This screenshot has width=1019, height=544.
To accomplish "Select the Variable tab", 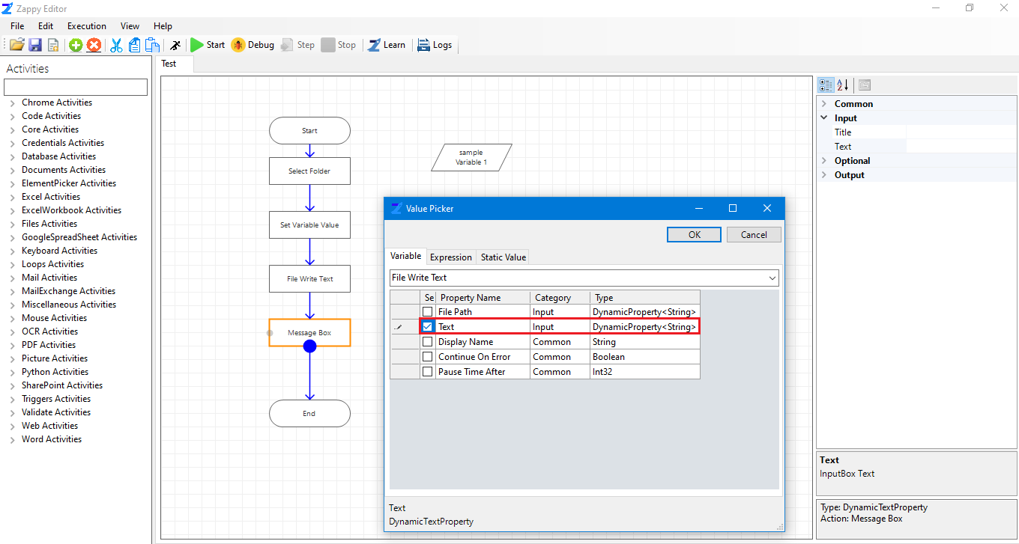I will tap(406, 256).
